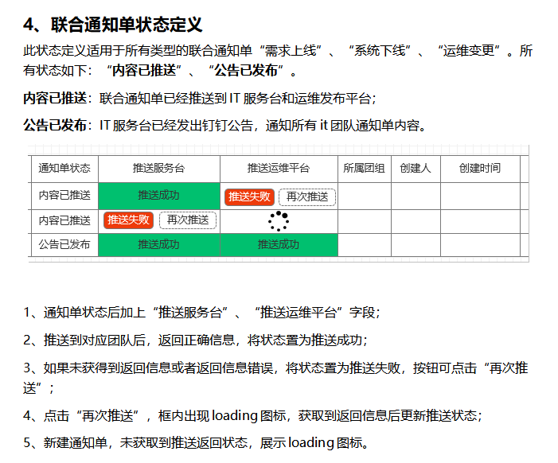Screen dimensions: 558x463
Task: Click 再次推送 button in 推送服务台 column
Action: click(x=188, y=220)
